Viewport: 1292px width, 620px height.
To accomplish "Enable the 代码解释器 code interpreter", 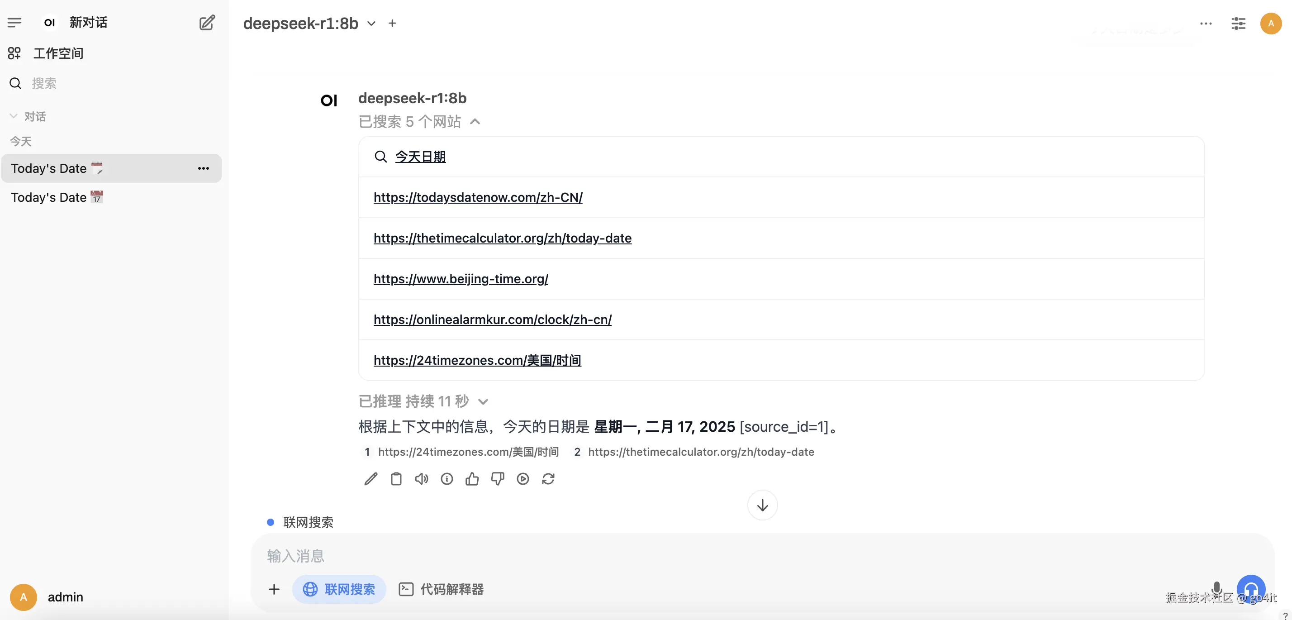I will pos(440,589).
